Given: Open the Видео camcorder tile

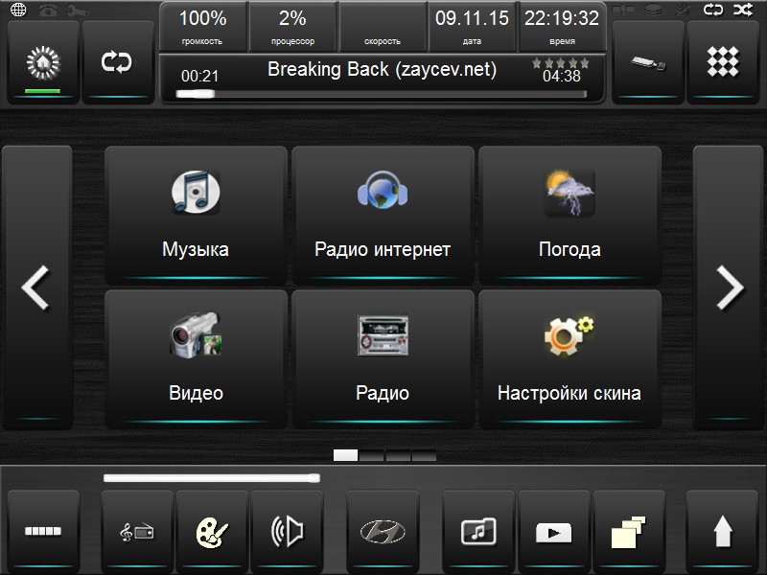Looking at the screenshot, I should (x=196, y=358).
